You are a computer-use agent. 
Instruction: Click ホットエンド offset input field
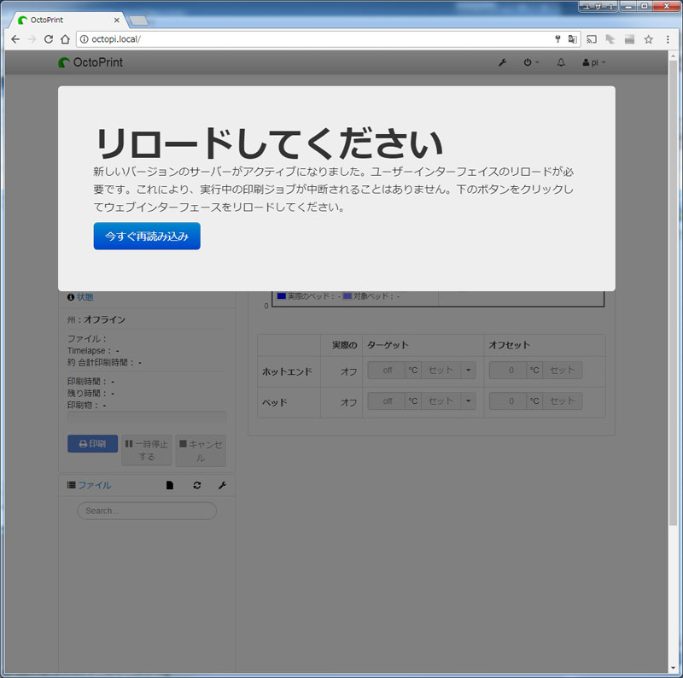[508, 371]
